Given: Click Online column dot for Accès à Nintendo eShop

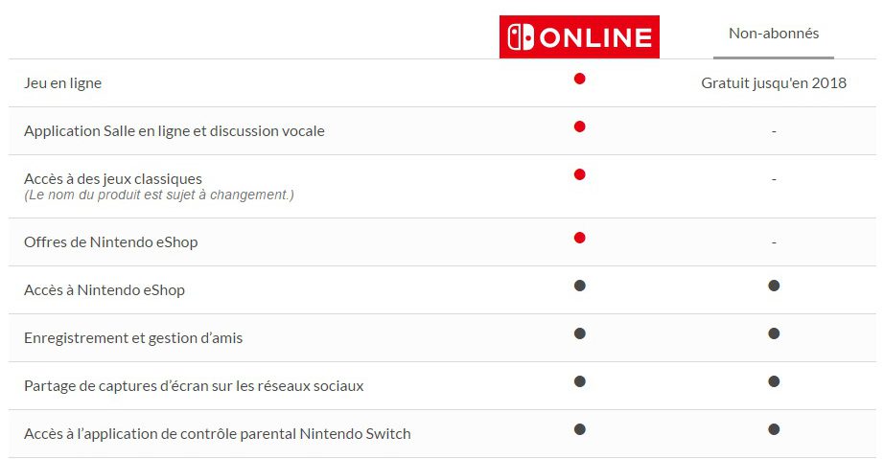Looking at the screenshot, I should pos(579,286).
